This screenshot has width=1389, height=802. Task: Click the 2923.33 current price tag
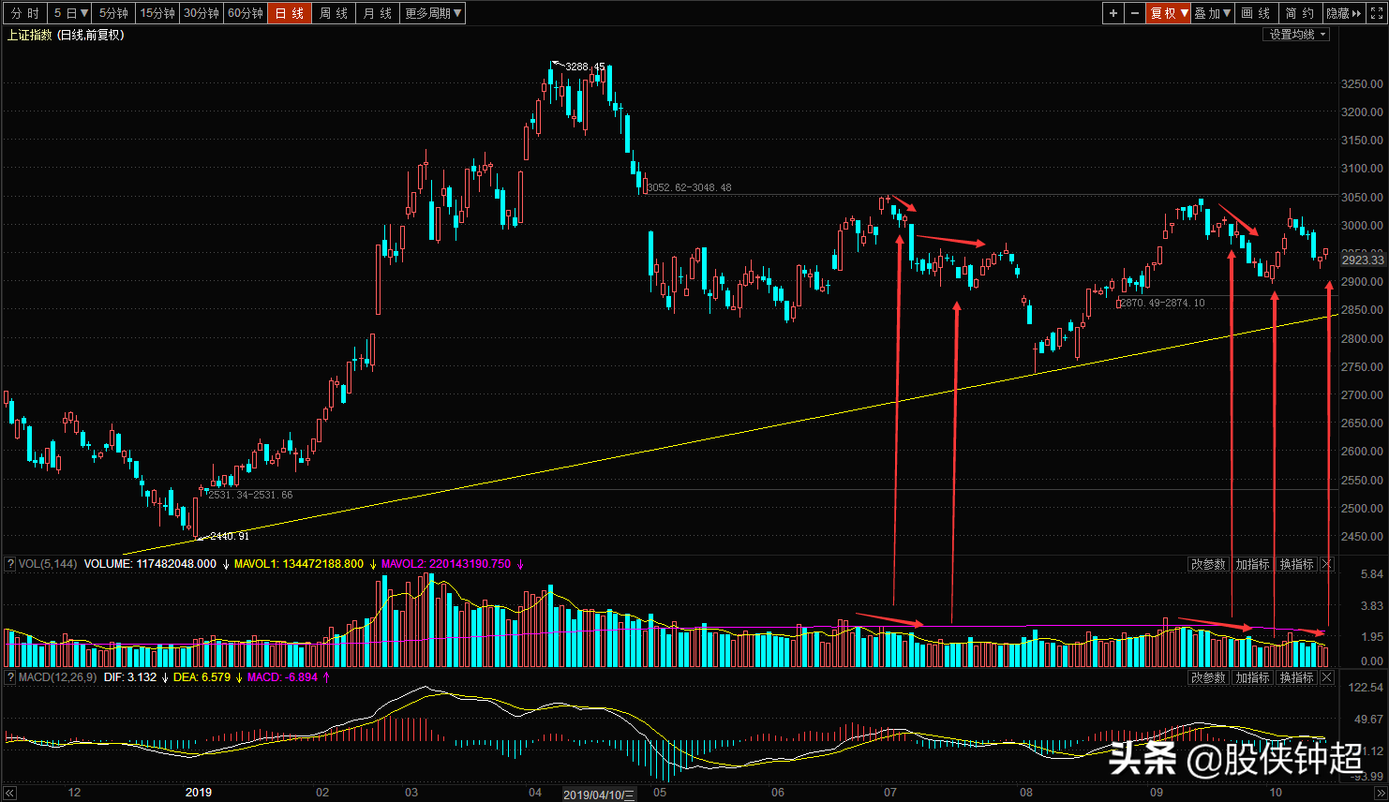(1363, 260)
